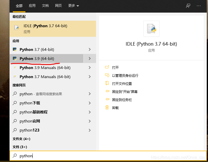The height and width of the screenshot is (162, 208).
Task: Click the Python 3.7 (64-bit) app icon
Action: click(x=15, y=49)
